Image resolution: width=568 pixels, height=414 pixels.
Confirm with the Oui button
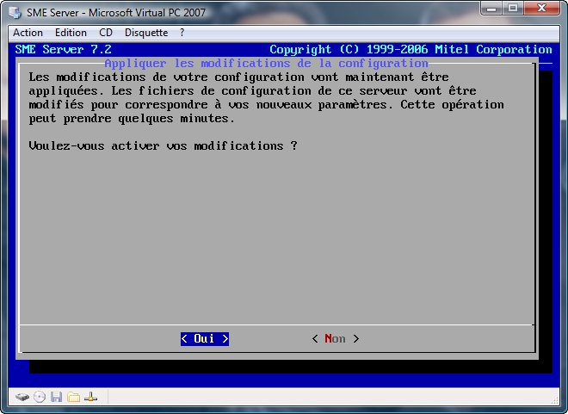(x=205, y=339)
